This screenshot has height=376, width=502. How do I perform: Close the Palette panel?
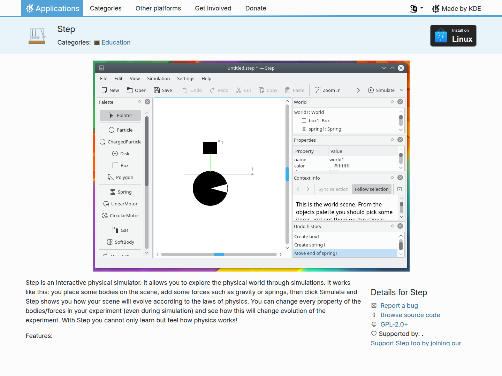pyautogui.click(x=147, y=102)
